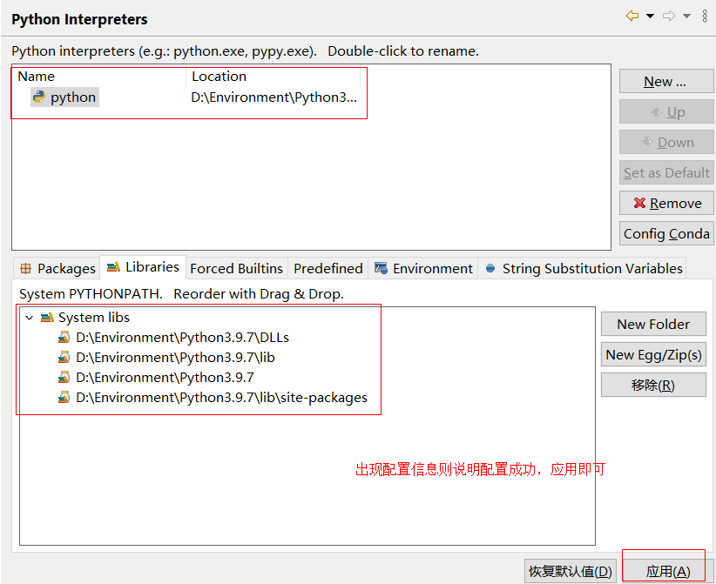
Task: Select the python interpreter name
Action: [73, 97]
